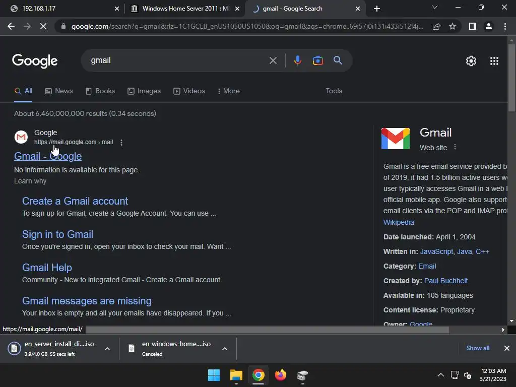Click Chrome icon on taskbar
The image size is (516, 387).
click(x=259, y=375)
